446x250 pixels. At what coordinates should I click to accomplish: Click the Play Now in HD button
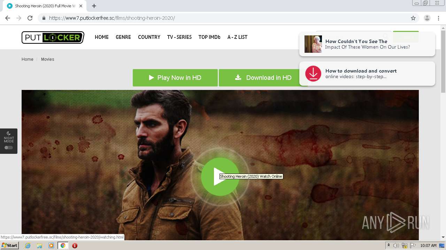(175, 78)
